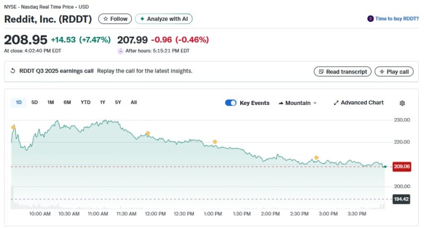Click the key event marker near 1:00 PM
The width and height of the screenshot is (424, 228).
(x=215, y=142)
